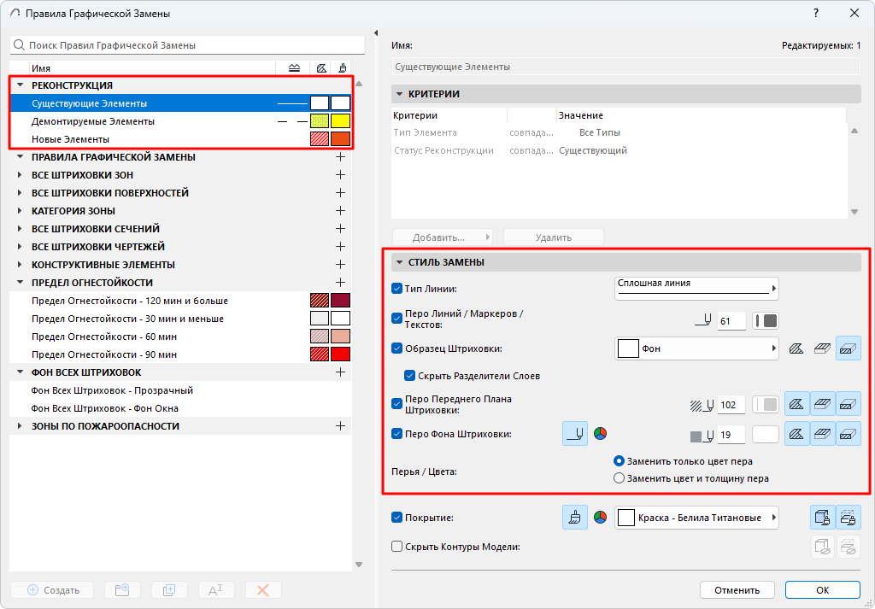Toggle cut fill icon in Образец Штриховки row
The width and height of the screenshot is (875, 609).
point(849,348)
